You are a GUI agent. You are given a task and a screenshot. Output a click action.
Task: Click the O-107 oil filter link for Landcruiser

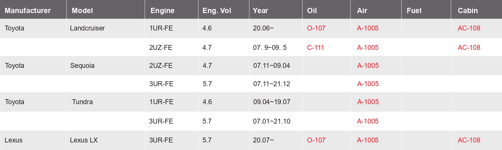pos(316,28)
